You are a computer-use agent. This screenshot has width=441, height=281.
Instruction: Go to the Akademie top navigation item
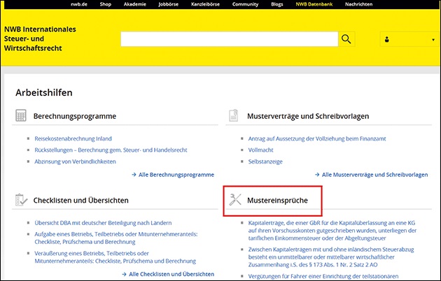[x=134, y=4]
